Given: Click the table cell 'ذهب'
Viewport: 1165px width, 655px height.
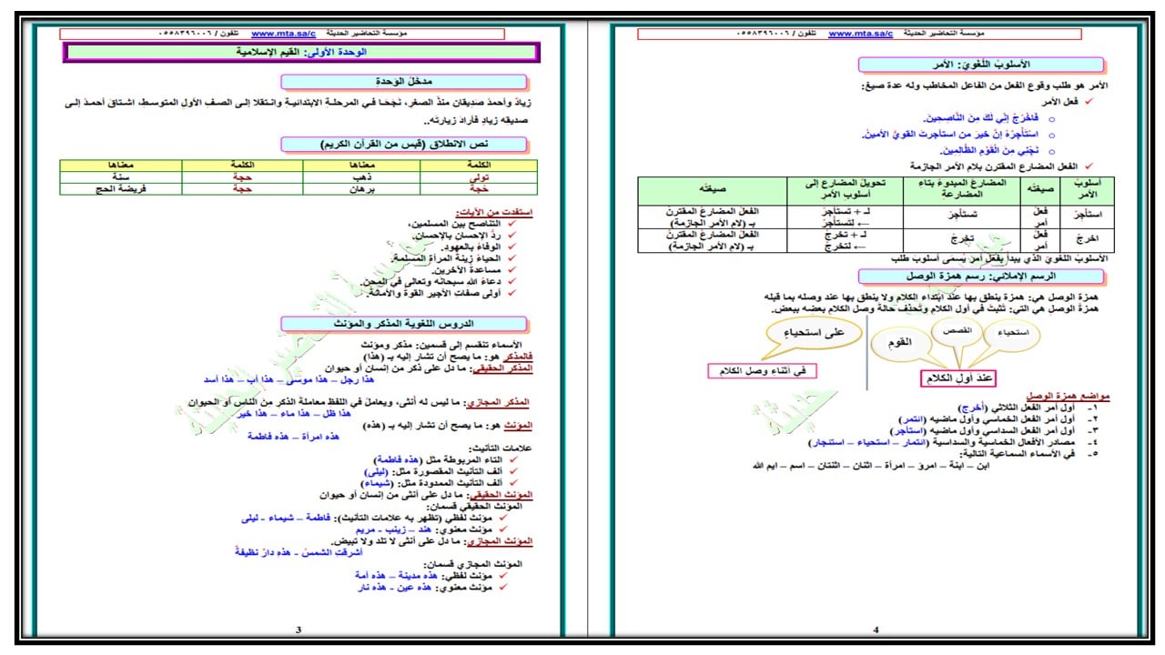Looking at the screenshot, I should 360,178.
